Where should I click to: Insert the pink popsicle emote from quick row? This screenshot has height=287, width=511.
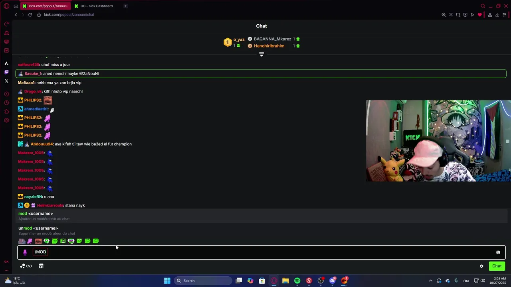(x=30, y=241)
